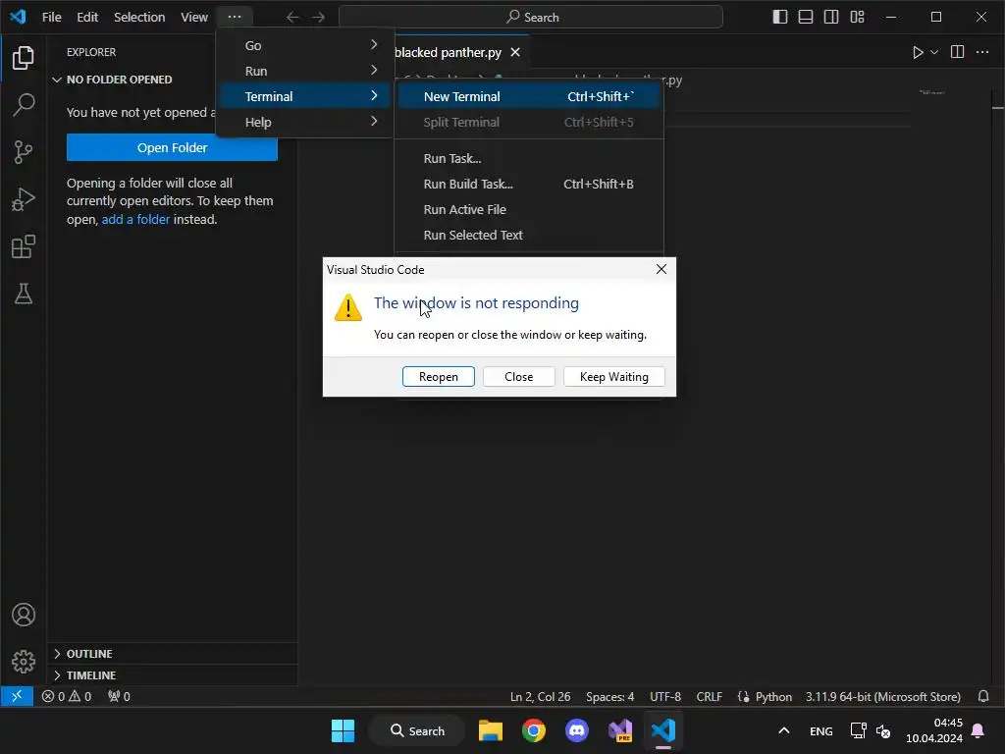Expand the Terminal submenu
1005x754 pixels.
click(x=304, y=97)
